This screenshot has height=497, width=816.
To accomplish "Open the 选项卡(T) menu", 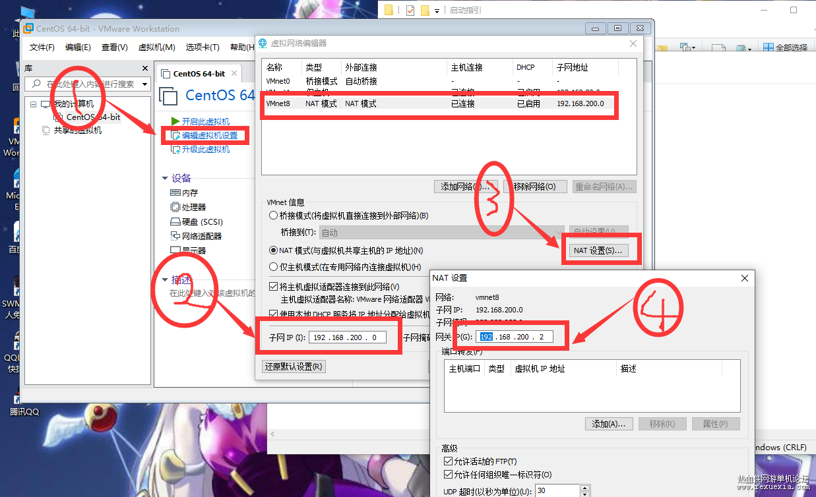I will pyautogui.click(x=203, y=47).
